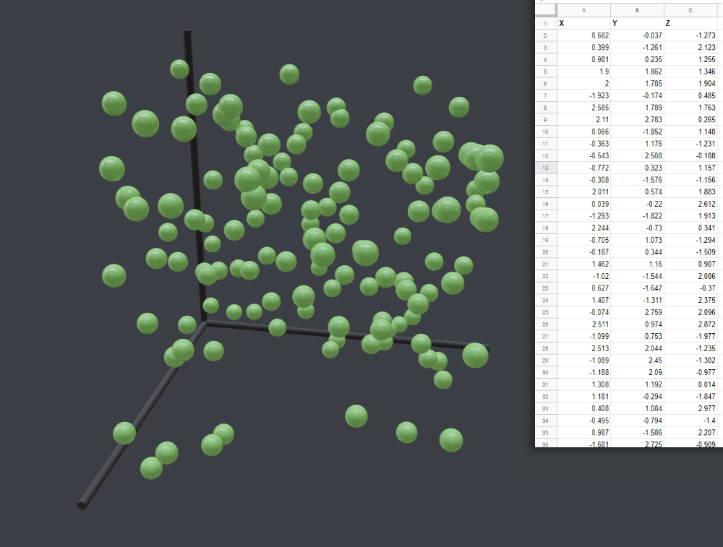Select cell containing 1.789
This screenshot has width=723, height=547.
point(637,108)
